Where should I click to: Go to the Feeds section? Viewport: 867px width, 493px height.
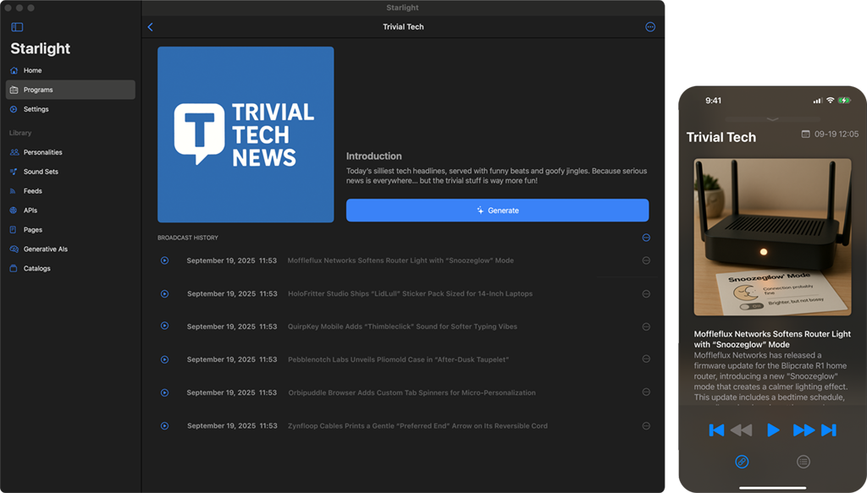(x=32, y=191)
